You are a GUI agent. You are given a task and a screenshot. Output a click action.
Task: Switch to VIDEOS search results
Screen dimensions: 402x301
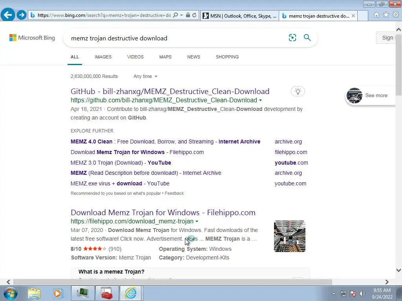point(135,57)
